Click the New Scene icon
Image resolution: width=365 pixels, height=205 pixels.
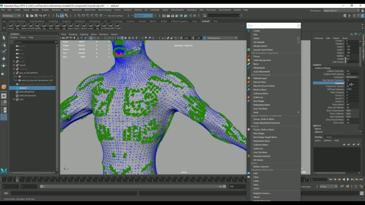click(27, 16)
